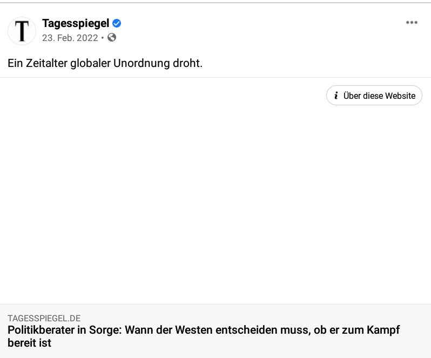Expand post actions via the ellipsis icon
This screenshot has width=431, height=358.
click(x=412, y=23)
